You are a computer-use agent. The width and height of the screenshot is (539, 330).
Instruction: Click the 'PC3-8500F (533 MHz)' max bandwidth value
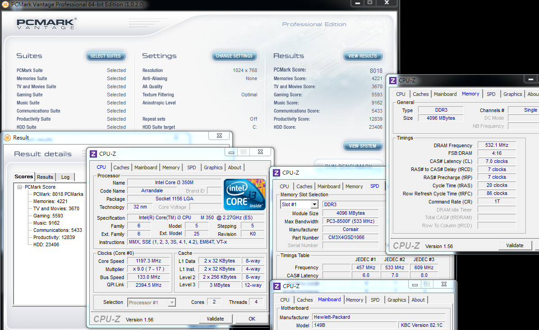click(x=350, y=221)
